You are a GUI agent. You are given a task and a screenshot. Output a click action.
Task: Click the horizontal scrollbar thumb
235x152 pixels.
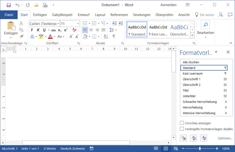pos(76,142)
